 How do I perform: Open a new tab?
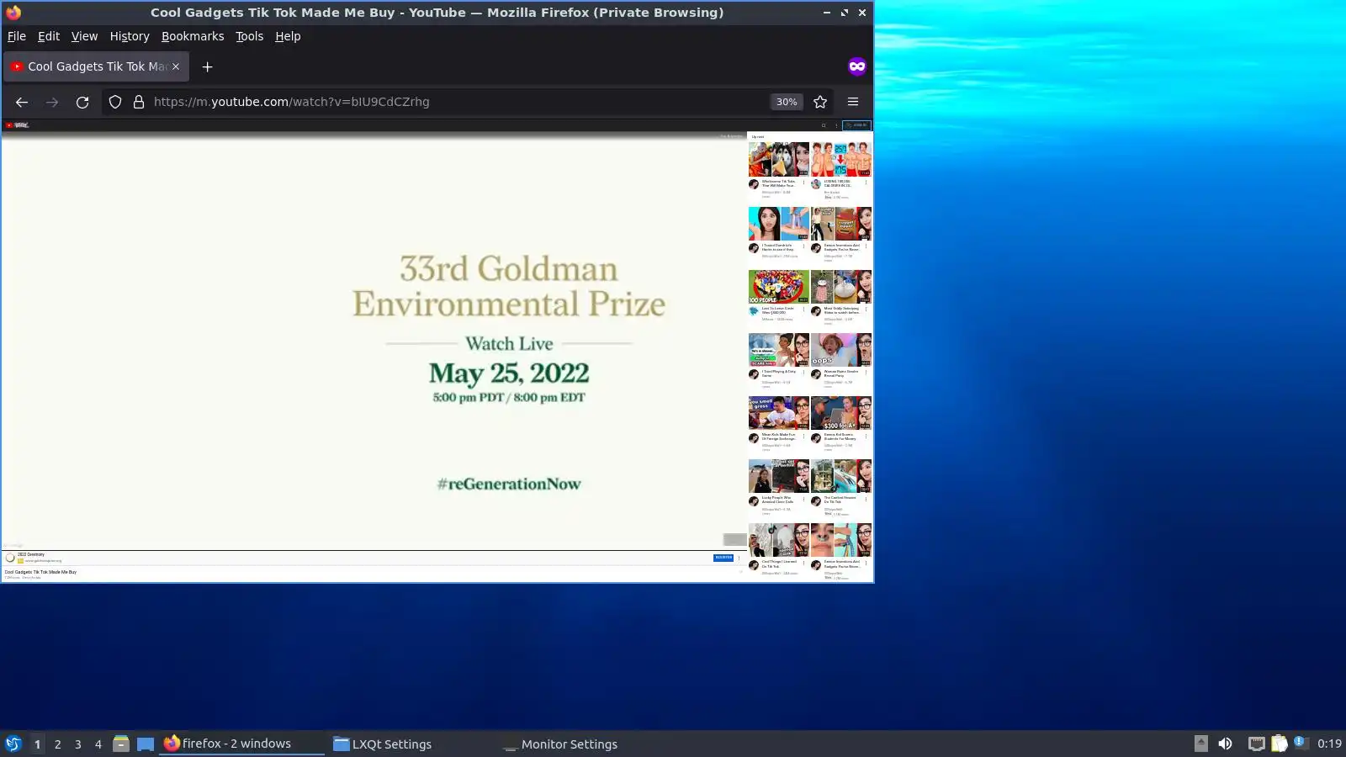[207, 66]
